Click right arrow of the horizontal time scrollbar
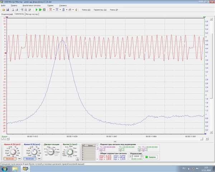The height and width of the screenshot is (172, 215). 207,139
